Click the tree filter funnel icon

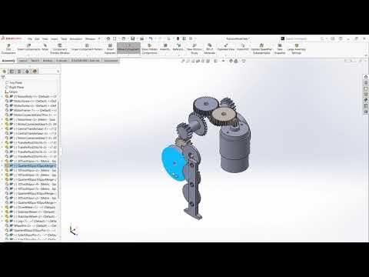tap(3, 77)
